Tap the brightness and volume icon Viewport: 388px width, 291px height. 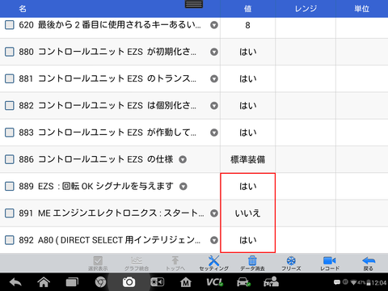point(157,282)
